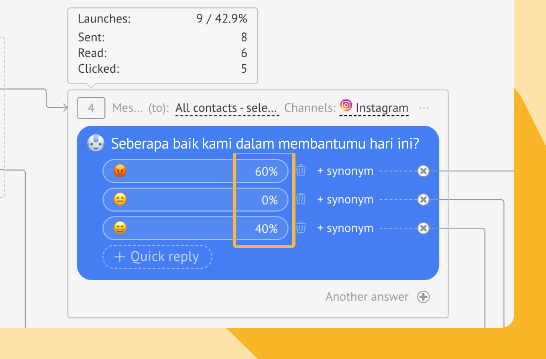Screen dimensions: 546x359
Task: Add synonym to the angry emoji reply
Action: [345, 171]
